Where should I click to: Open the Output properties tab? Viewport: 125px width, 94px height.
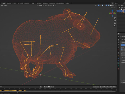pyautogui.click(x=118, y=42)
